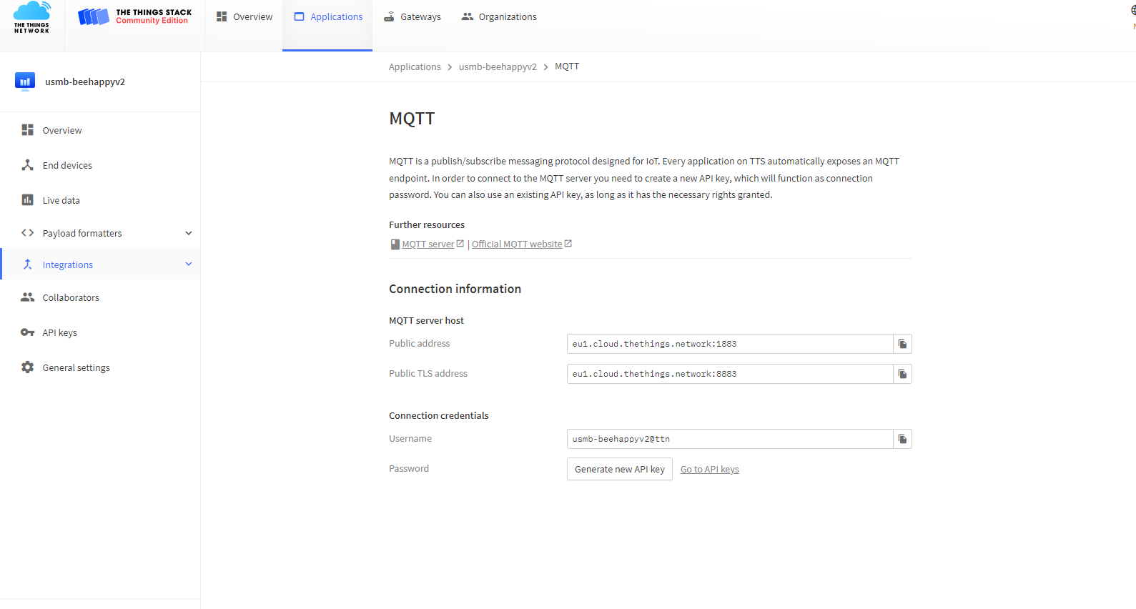This screenshot has width=1136, height=609.
Task: Click the Live data chart icon
Action: point(28,199)
